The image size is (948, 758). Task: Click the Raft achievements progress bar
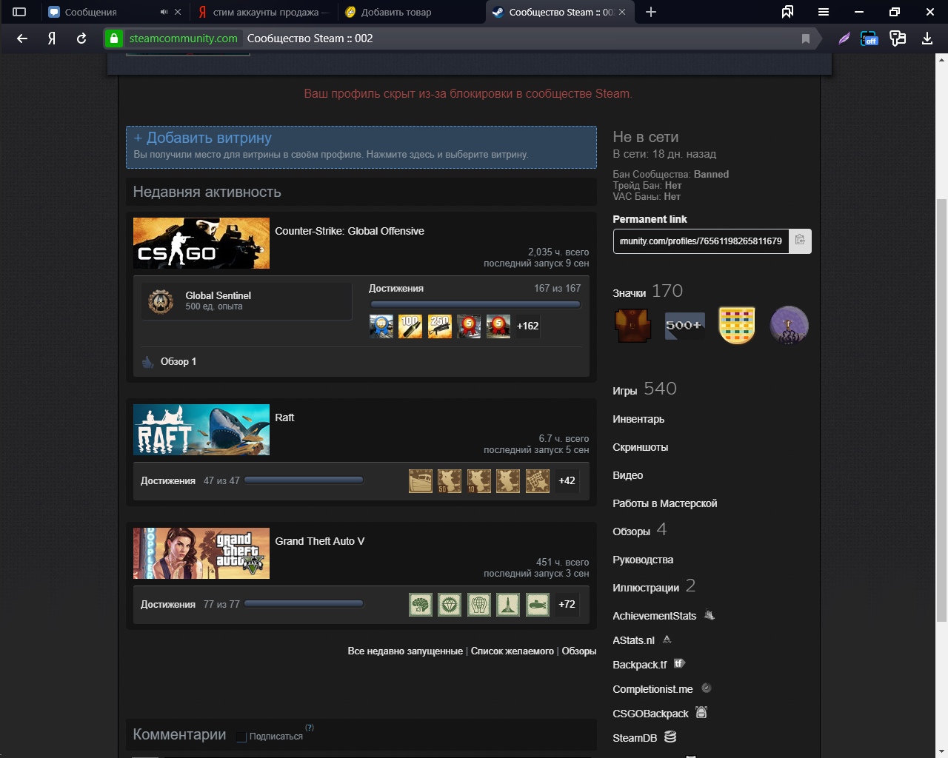(x=304, y=480)
